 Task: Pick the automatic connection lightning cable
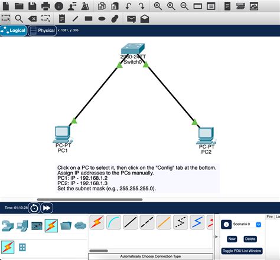pos(97,222)
